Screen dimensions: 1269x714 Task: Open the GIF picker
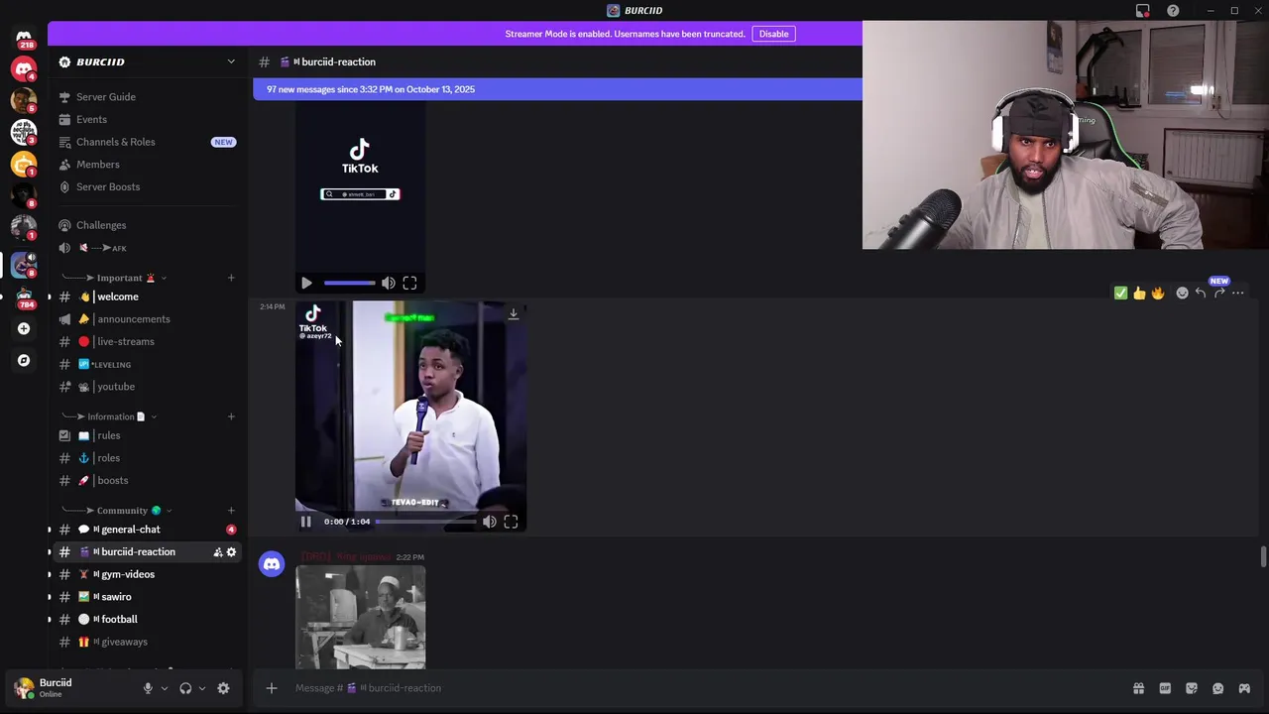(x=1165, y=688)
